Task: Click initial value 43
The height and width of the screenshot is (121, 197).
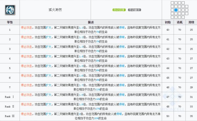Action: point(168,59)
